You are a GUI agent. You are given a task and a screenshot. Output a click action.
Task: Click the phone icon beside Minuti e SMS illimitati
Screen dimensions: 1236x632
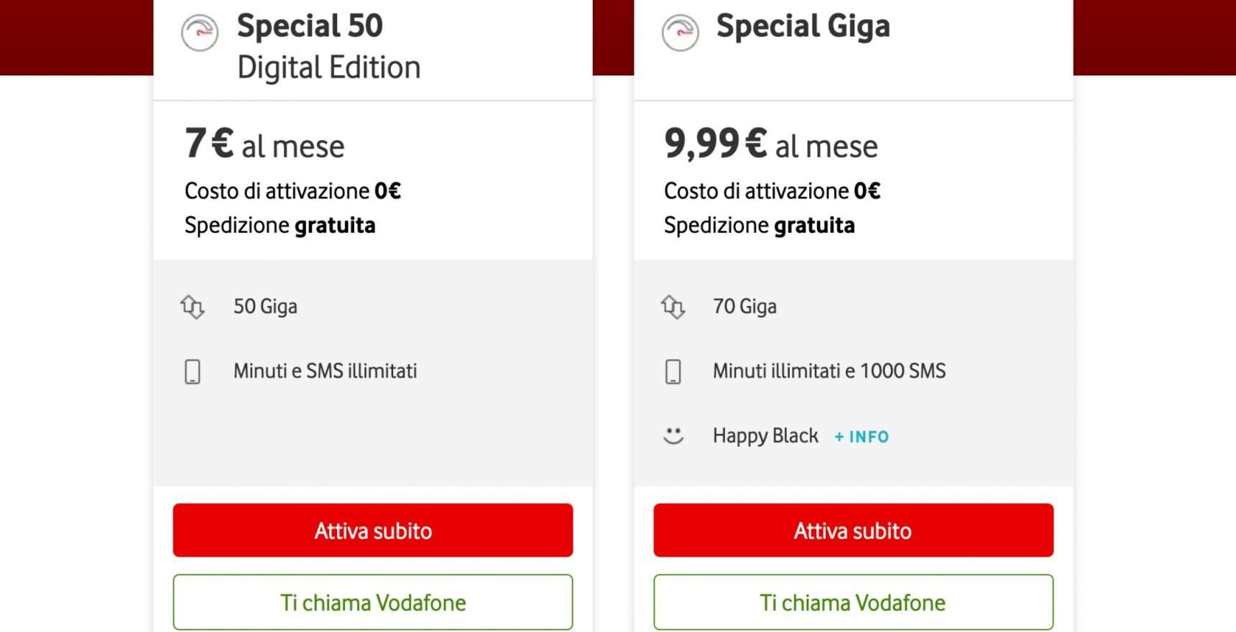193,372
